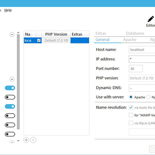The image size is (155, 155).
Task: Open the Apache tab
Action: 130,40
